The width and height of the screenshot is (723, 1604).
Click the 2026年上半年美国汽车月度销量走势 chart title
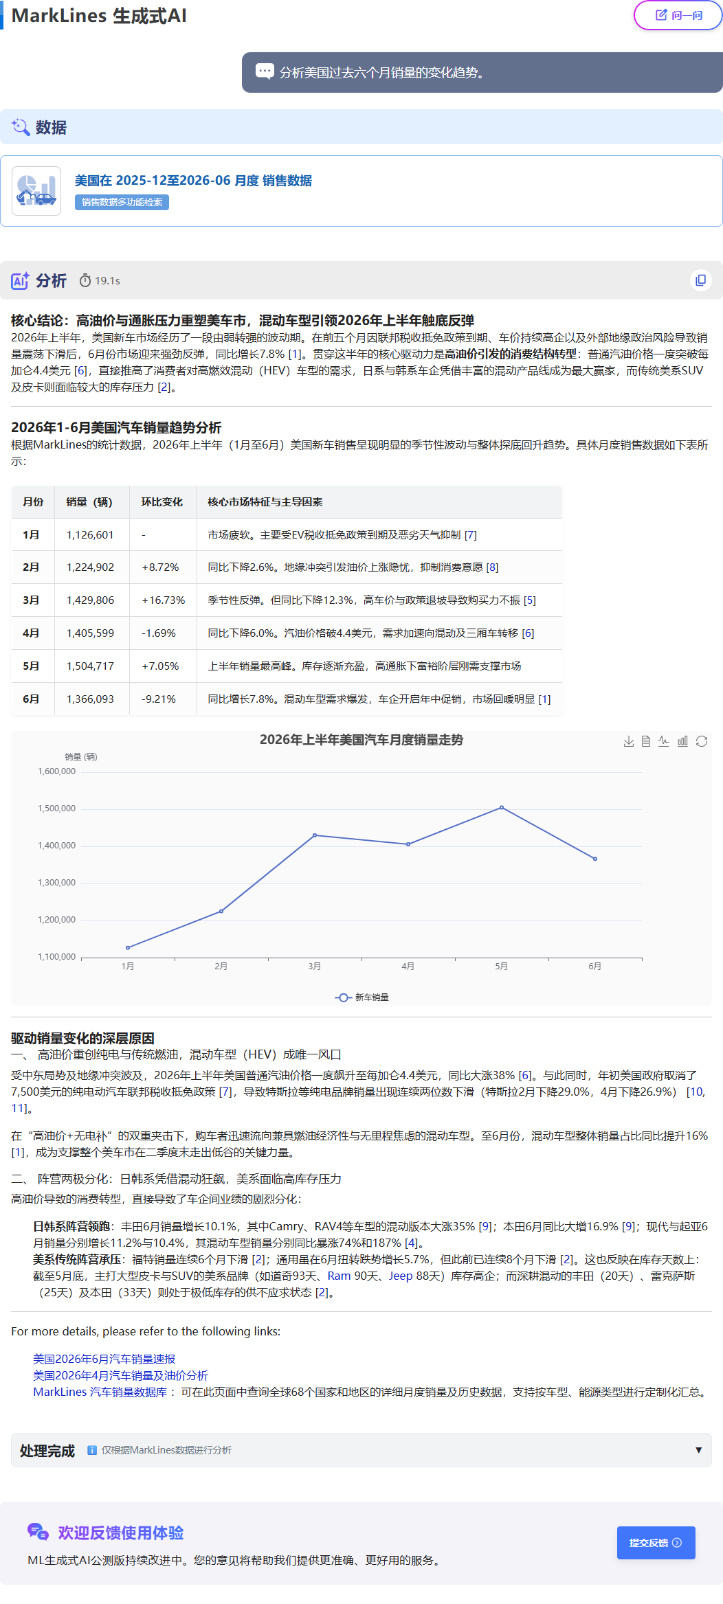pos(361,740)
